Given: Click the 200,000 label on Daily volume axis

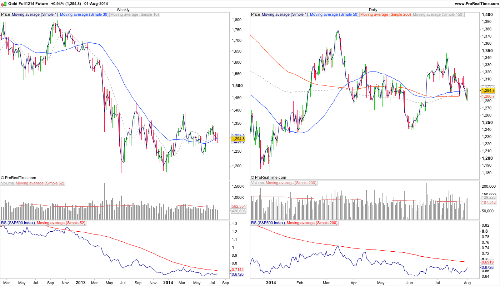Looking at the screenshot, I should click(489, 187).
